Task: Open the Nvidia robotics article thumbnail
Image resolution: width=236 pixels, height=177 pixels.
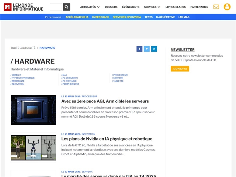Action: (x=33, y=147)
